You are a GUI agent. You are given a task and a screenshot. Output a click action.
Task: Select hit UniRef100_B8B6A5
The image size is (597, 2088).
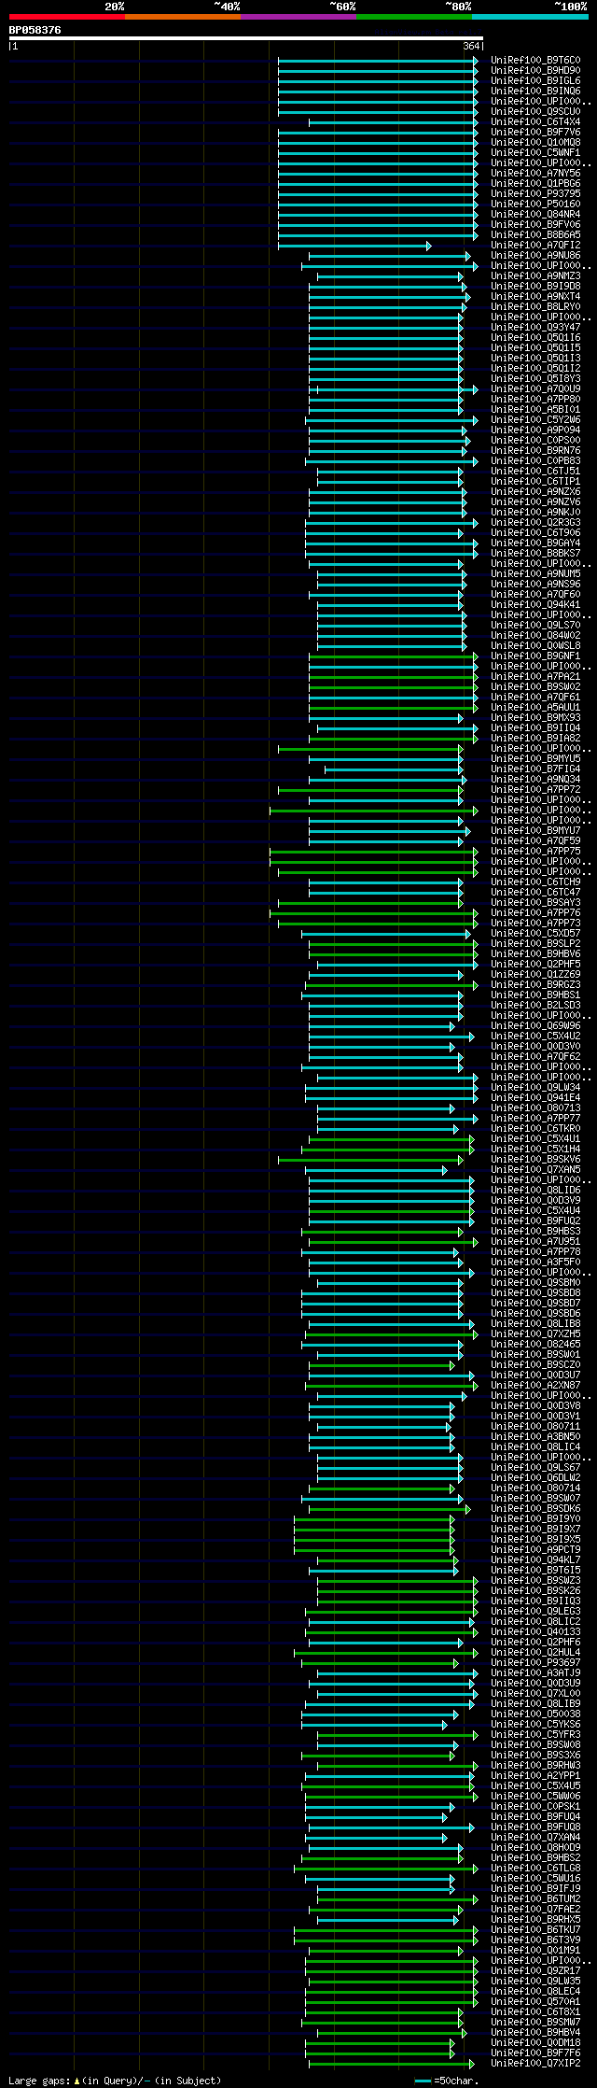click(x=535, y=235)
